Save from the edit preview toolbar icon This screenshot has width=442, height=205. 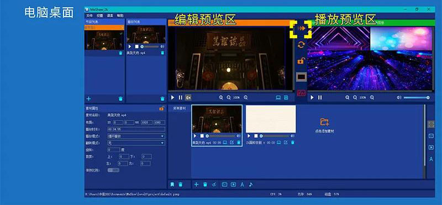click(286, 98)
